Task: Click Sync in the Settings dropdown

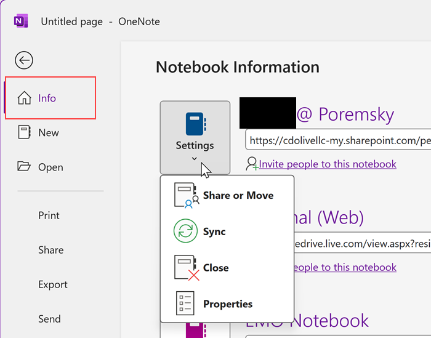Action: click(227, 231)
